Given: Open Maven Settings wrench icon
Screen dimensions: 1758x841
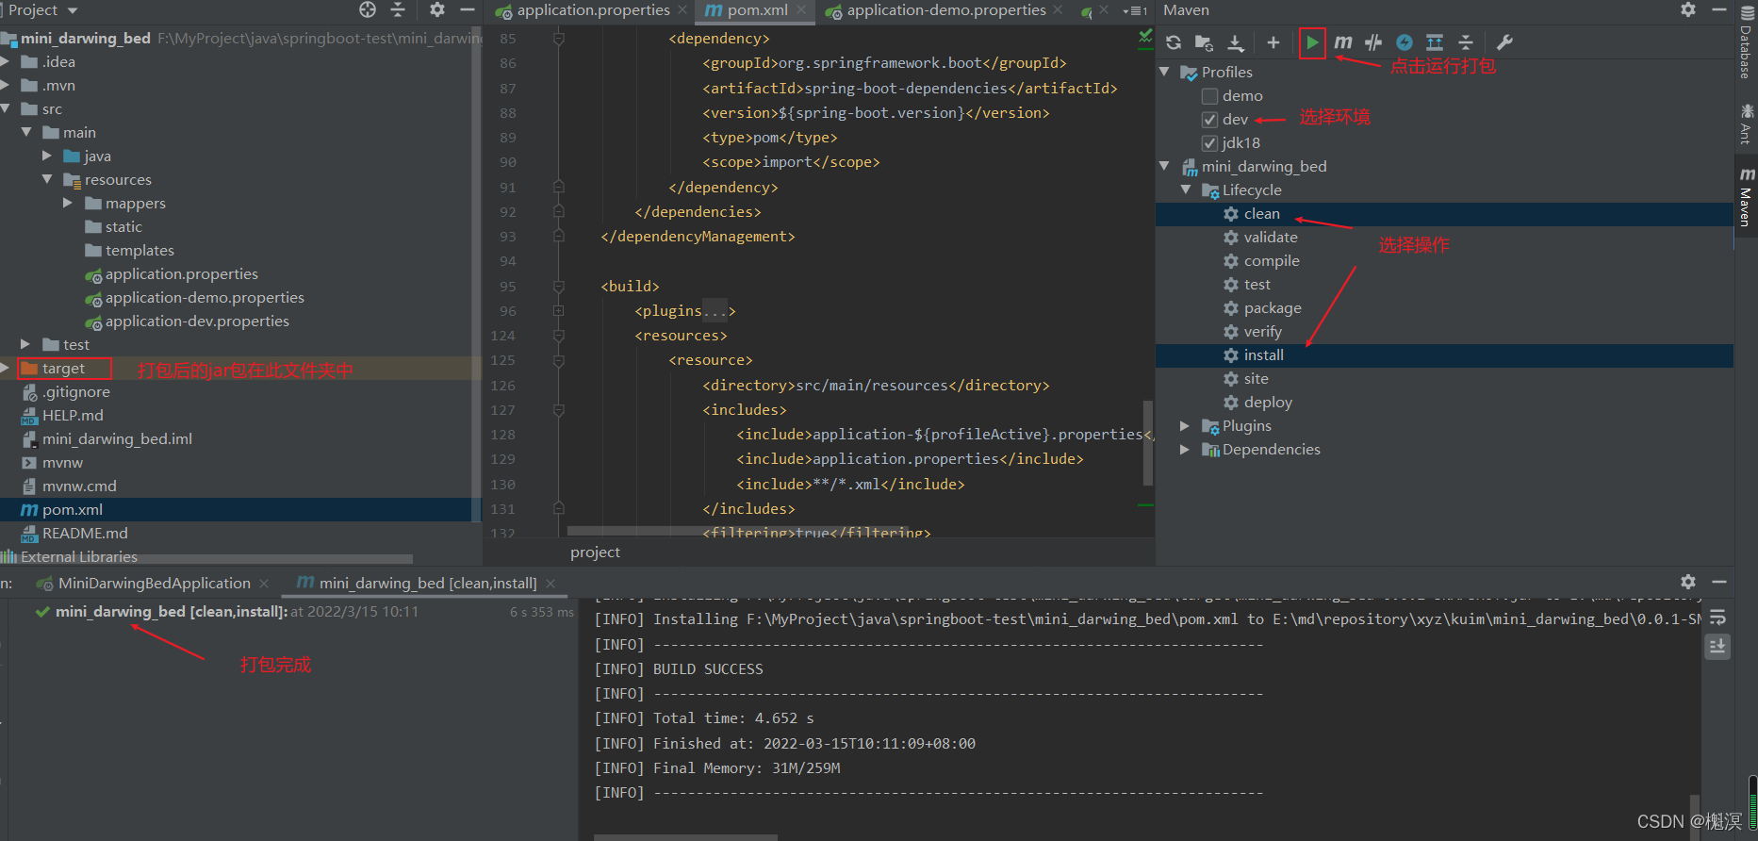Looking at the screenshot, I should (x=1504, y=42).
